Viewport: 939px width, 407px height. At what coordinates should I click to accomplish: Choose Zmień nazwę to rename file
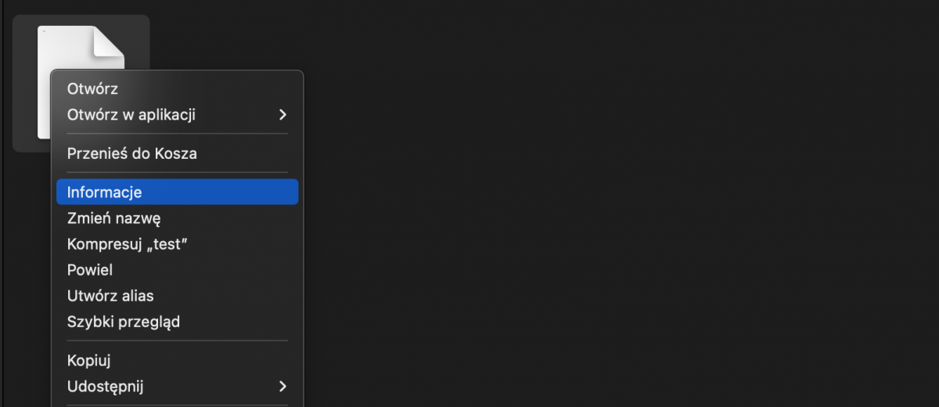113,218
